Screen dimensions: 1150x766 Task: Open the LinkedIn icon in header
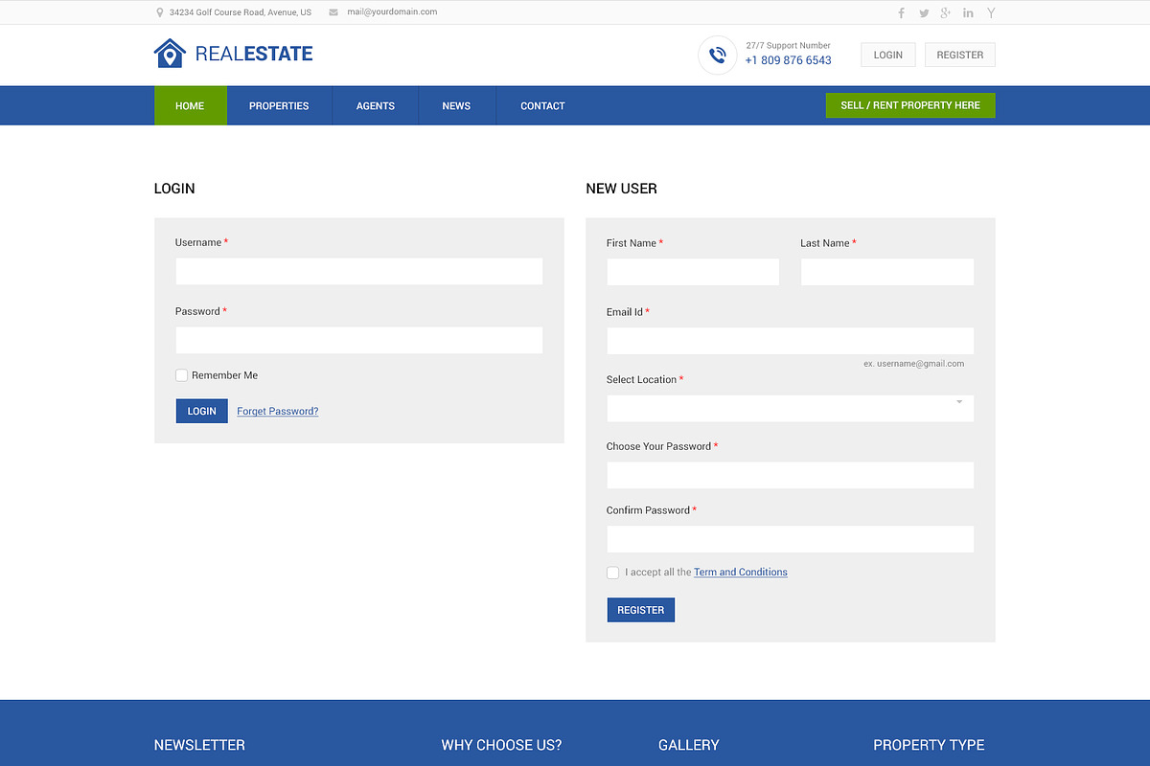pyautogui.click(x=968, y=12)
